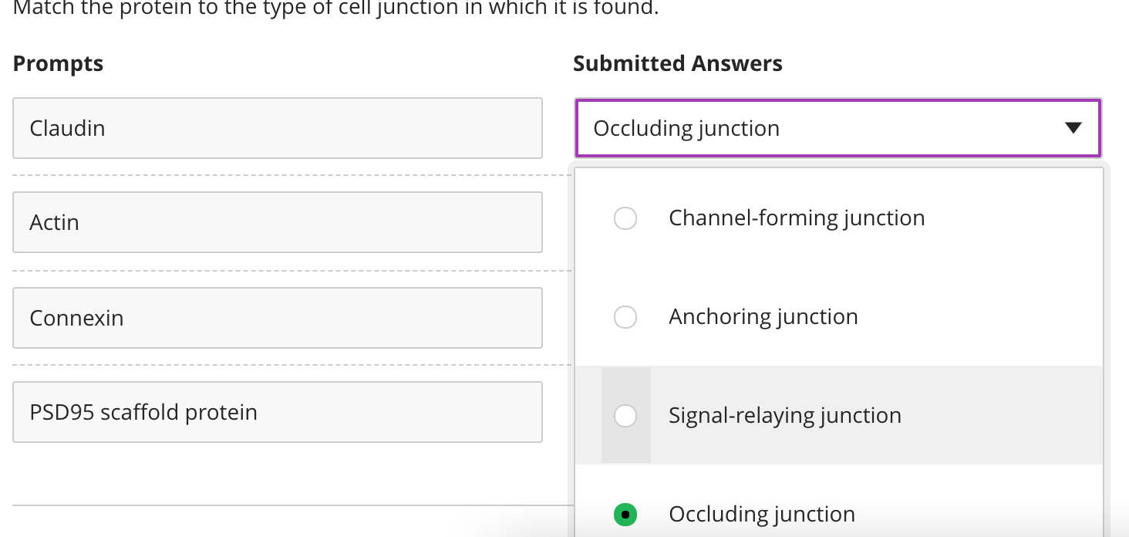
Task: Click the PSD95 scaffold protein prompt box
Action: [278, 412]
